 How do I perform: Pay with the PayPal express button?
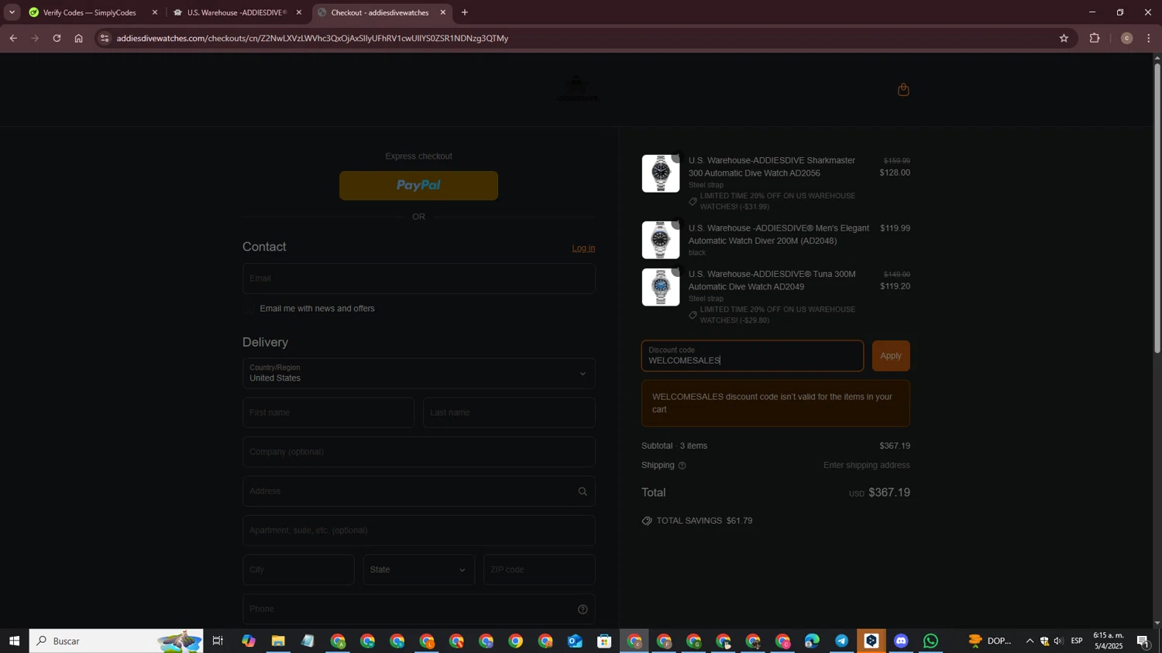419,186
